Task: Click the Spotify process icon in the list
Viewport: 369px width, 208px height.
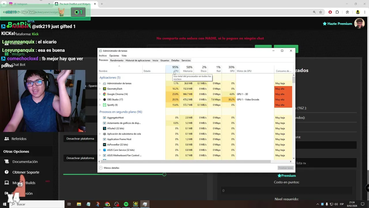Action: click(x=104, y=105)
